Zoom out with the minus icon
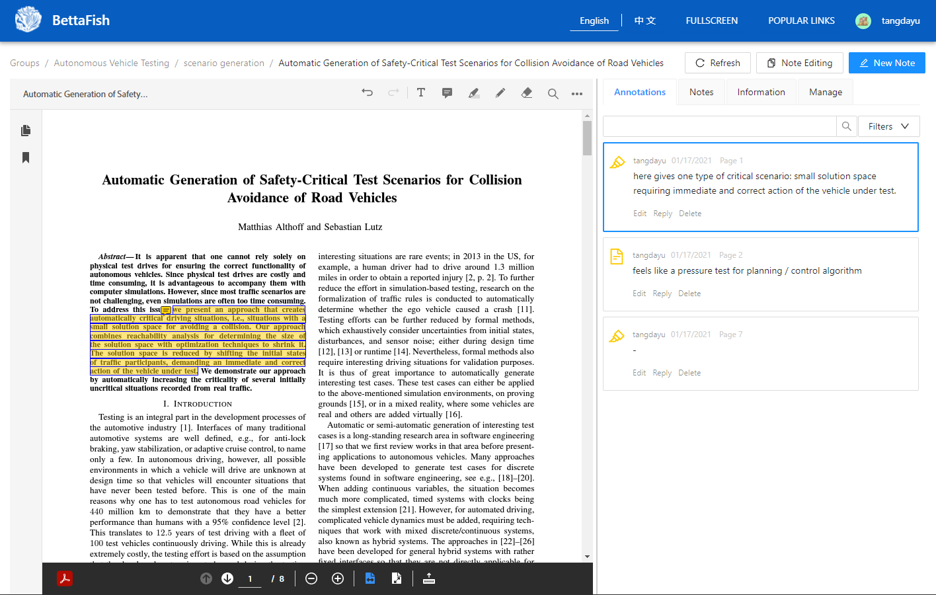This screenshot has height=595, width=936. point(311,578)
